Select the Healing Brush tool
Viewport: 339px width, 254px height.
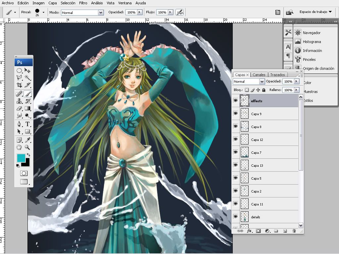coord(19,94)
